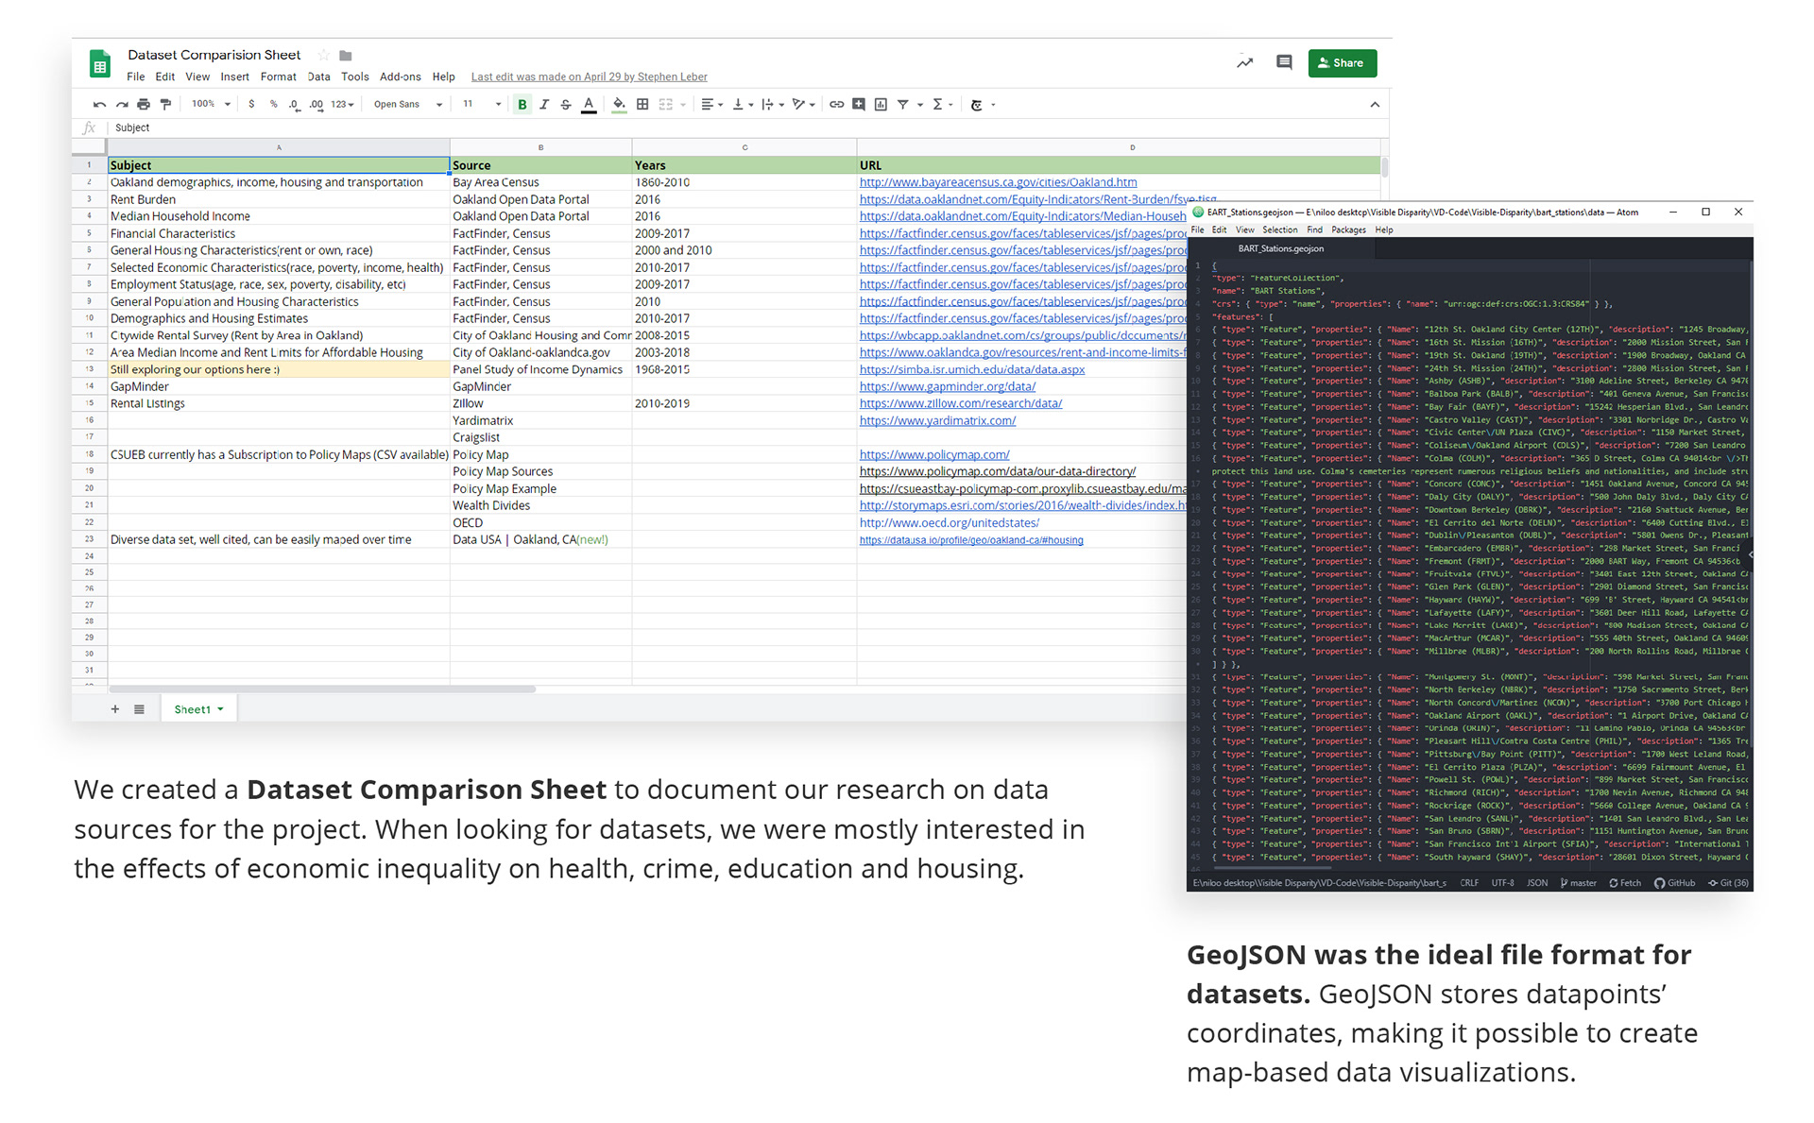Open the Open Sans font dropdown
Image resolution: width=1814 pixels, height=1123 pixels.
[408, 105]
